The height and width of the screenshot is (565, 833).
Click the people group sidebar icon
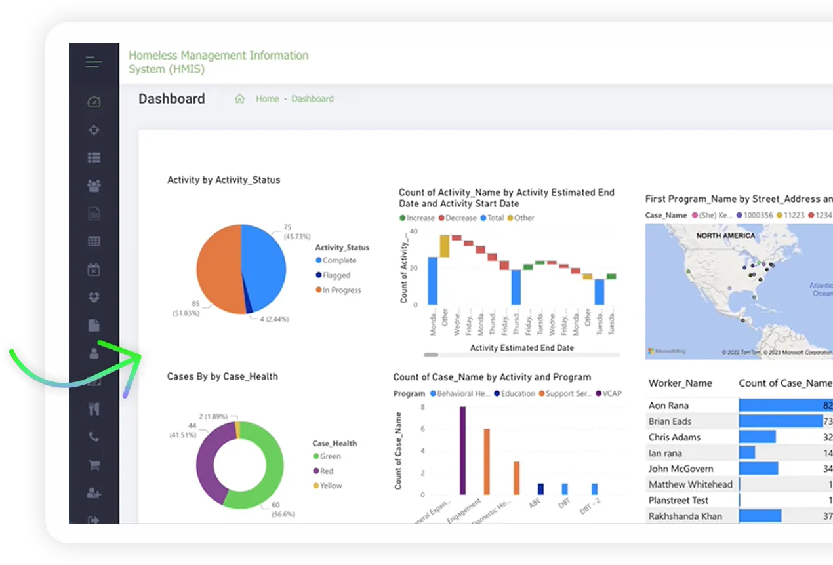94,186
